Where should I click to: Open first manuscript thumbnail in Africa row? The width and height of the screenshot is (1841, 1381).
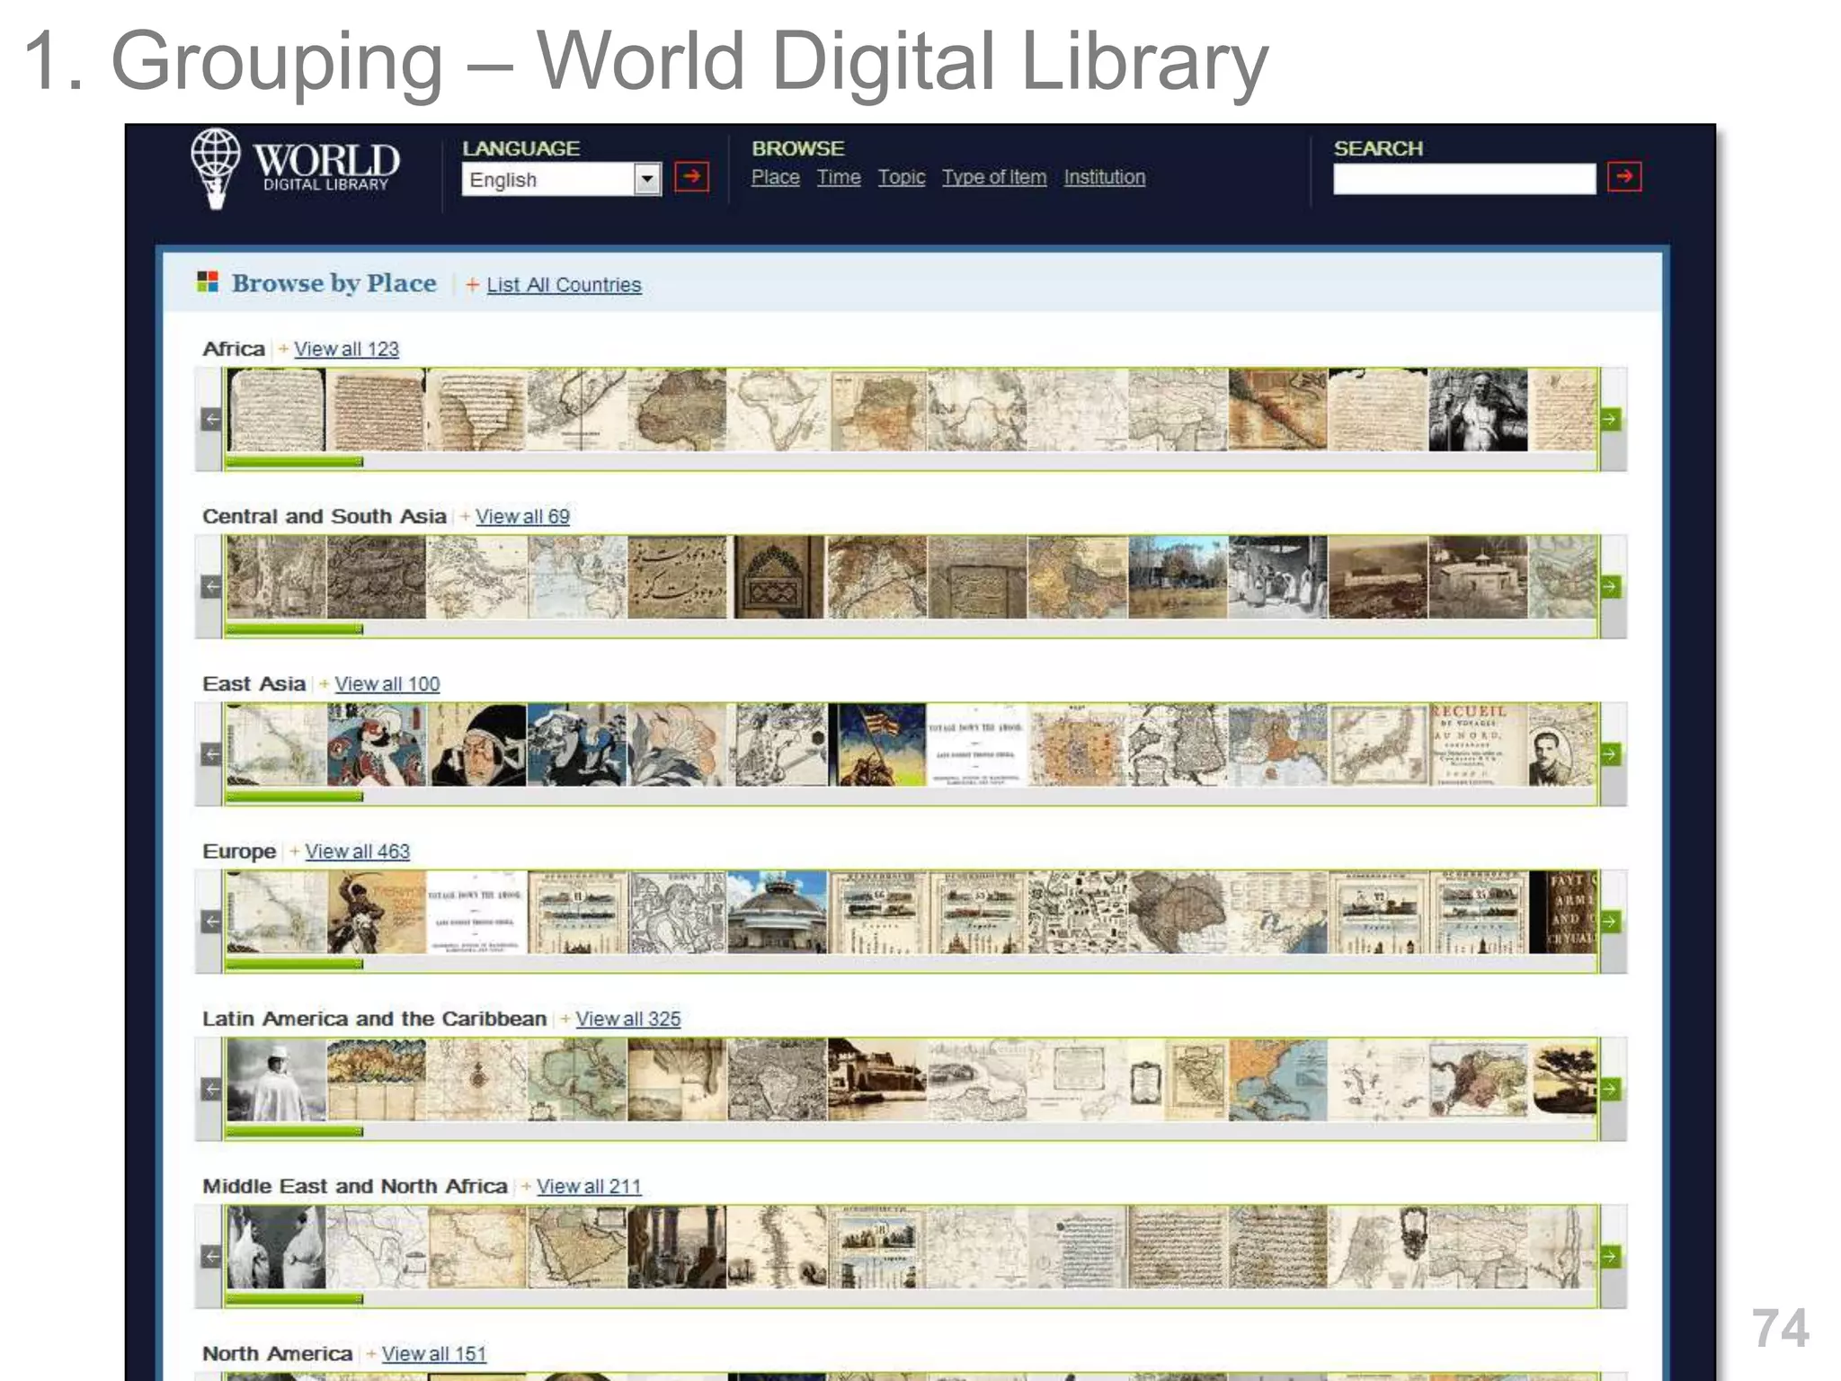[x=276, y=410]
